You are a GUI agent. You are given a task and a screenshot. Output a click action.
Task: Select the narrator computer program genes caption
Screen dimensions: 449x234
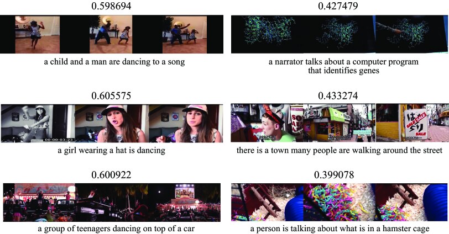(343, 66)
